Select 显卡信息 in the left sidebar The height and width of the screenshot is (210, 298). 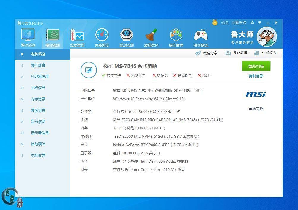[x=38, y=122]
